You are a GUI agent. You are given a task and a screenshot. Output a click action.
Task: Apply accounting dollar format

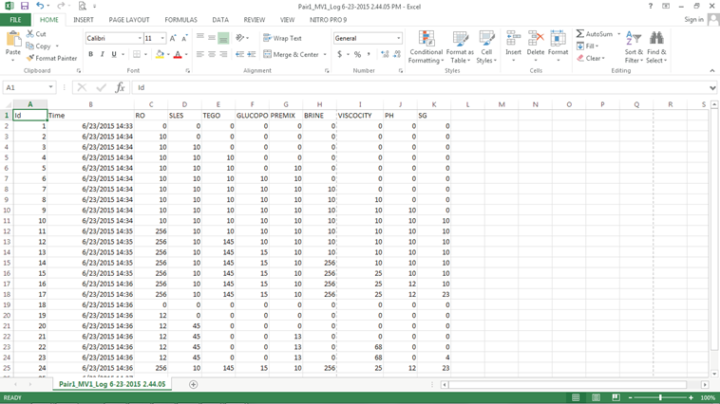(339, 54)
